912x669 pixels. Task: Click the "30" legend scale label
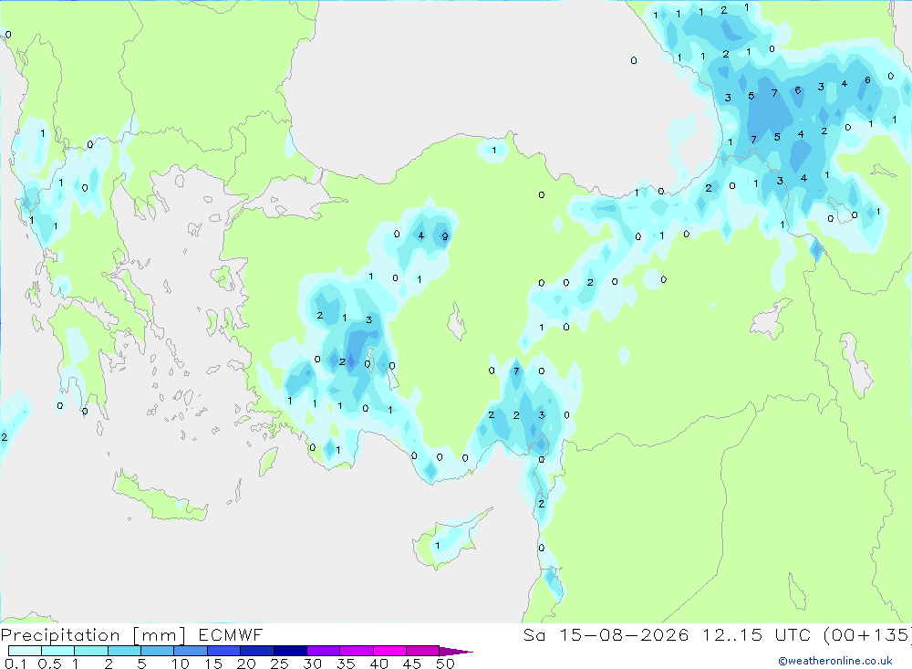(313, 664)
